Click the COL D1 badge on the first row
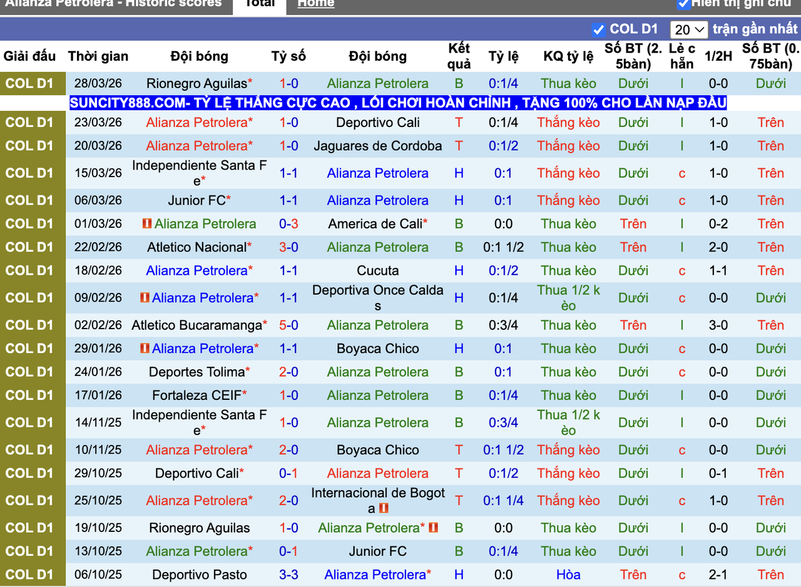The width and height of the screenshot is (801, 587). pyautogui.click(x=29, y=83)
